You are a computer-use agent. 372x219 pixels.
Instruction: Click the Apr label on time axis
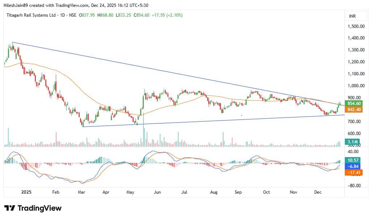106,192
